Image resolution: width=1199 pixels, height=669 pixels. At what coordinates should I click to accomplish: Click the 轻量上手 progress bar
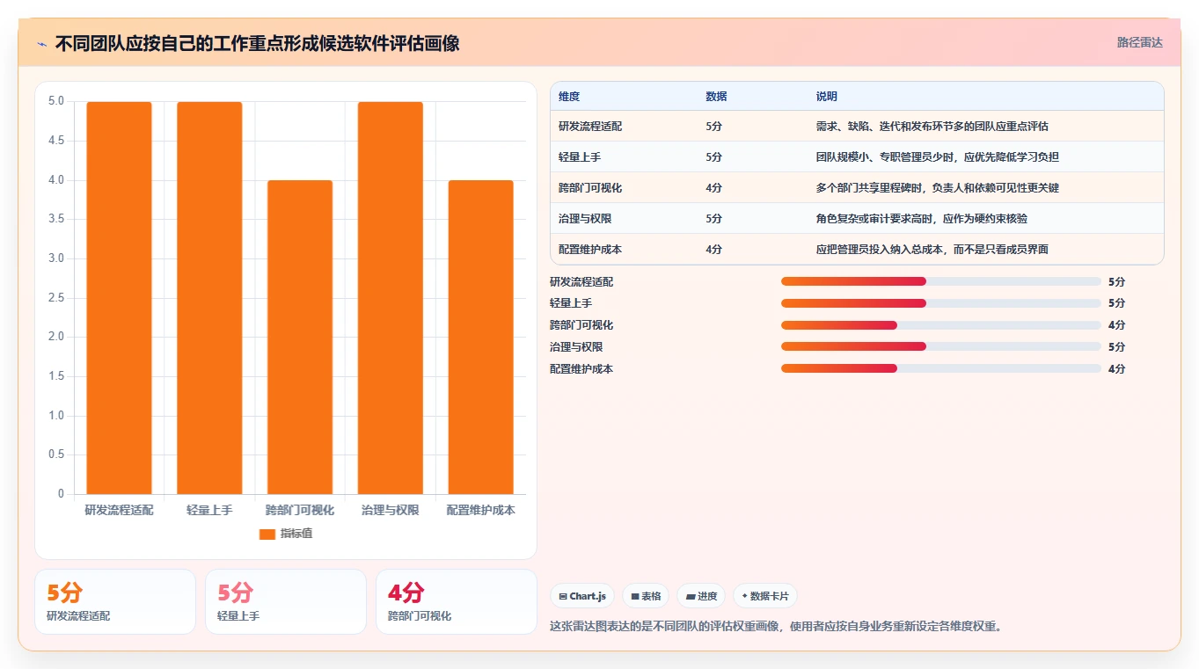941,303
